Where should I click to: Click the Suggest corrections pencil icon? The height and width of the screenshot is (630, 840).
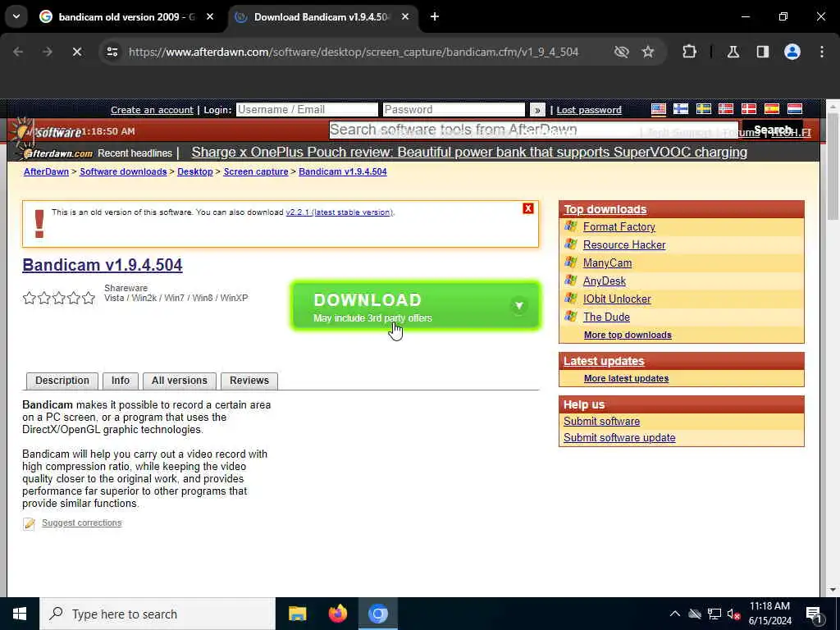[x=29, y=523]
